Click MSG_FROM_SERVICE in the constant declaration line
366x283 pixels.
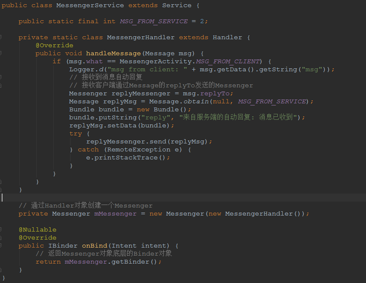click(154, 22)
